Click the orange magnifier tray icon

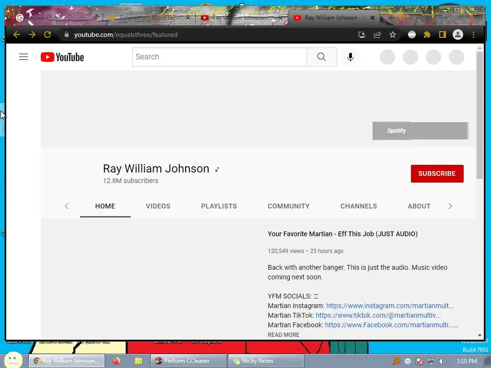397,361
